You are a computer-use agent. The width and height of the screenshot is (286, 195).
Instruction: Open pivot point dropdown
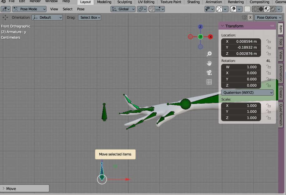point(142,9)
